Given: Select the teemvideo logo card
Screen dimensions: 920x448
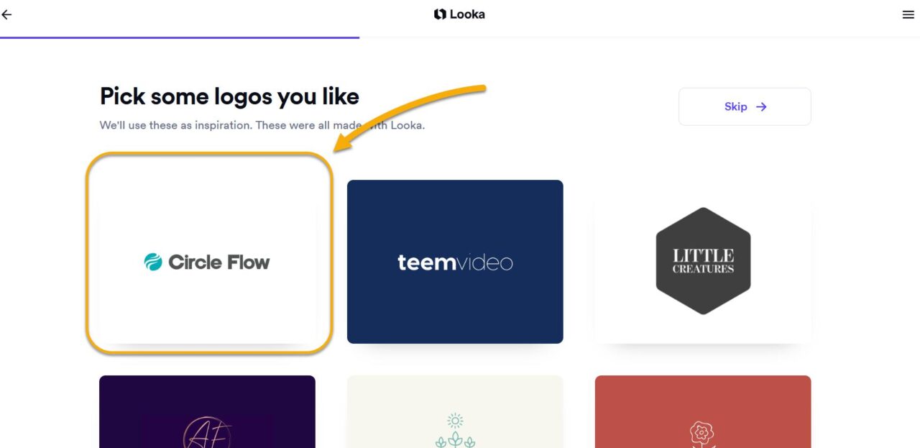Looking at the screenshot, I should [455, 261].
